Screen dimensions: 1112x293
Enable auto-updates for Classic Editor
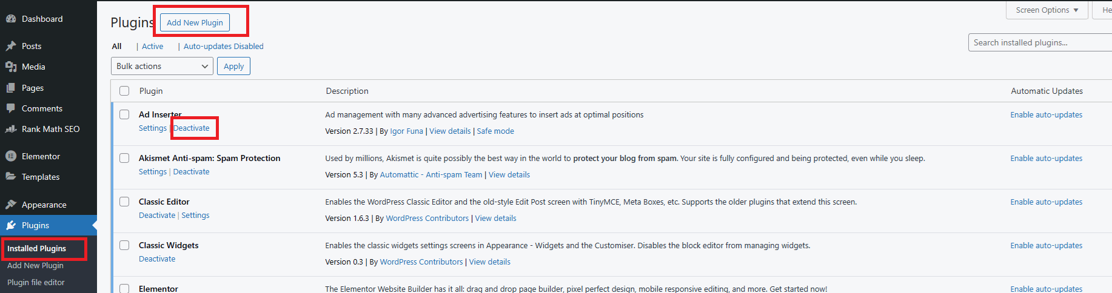coord(1046,202)
